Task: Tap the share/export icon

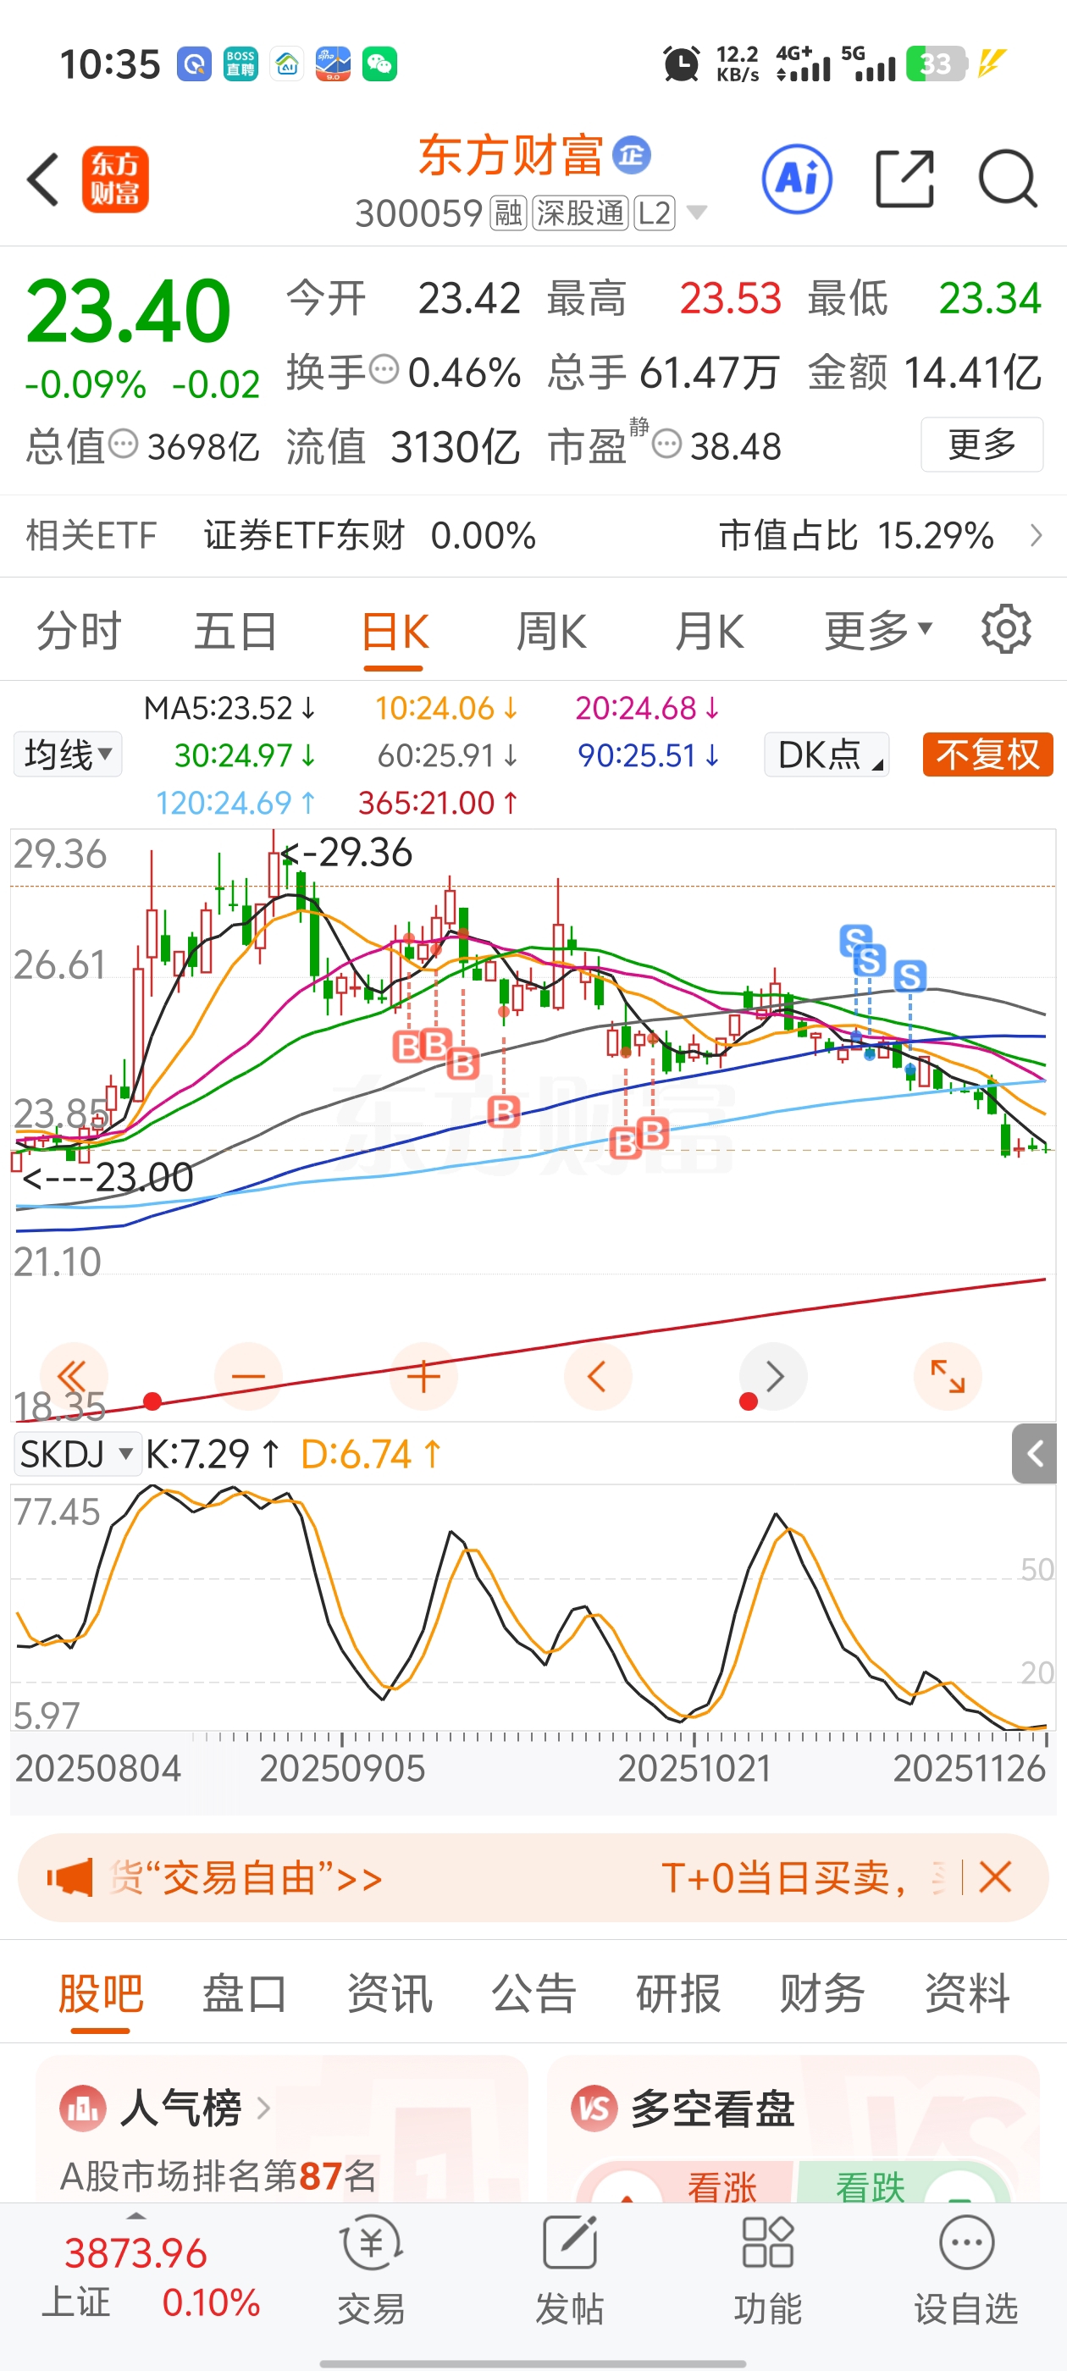Action: (x=904, y=180)
